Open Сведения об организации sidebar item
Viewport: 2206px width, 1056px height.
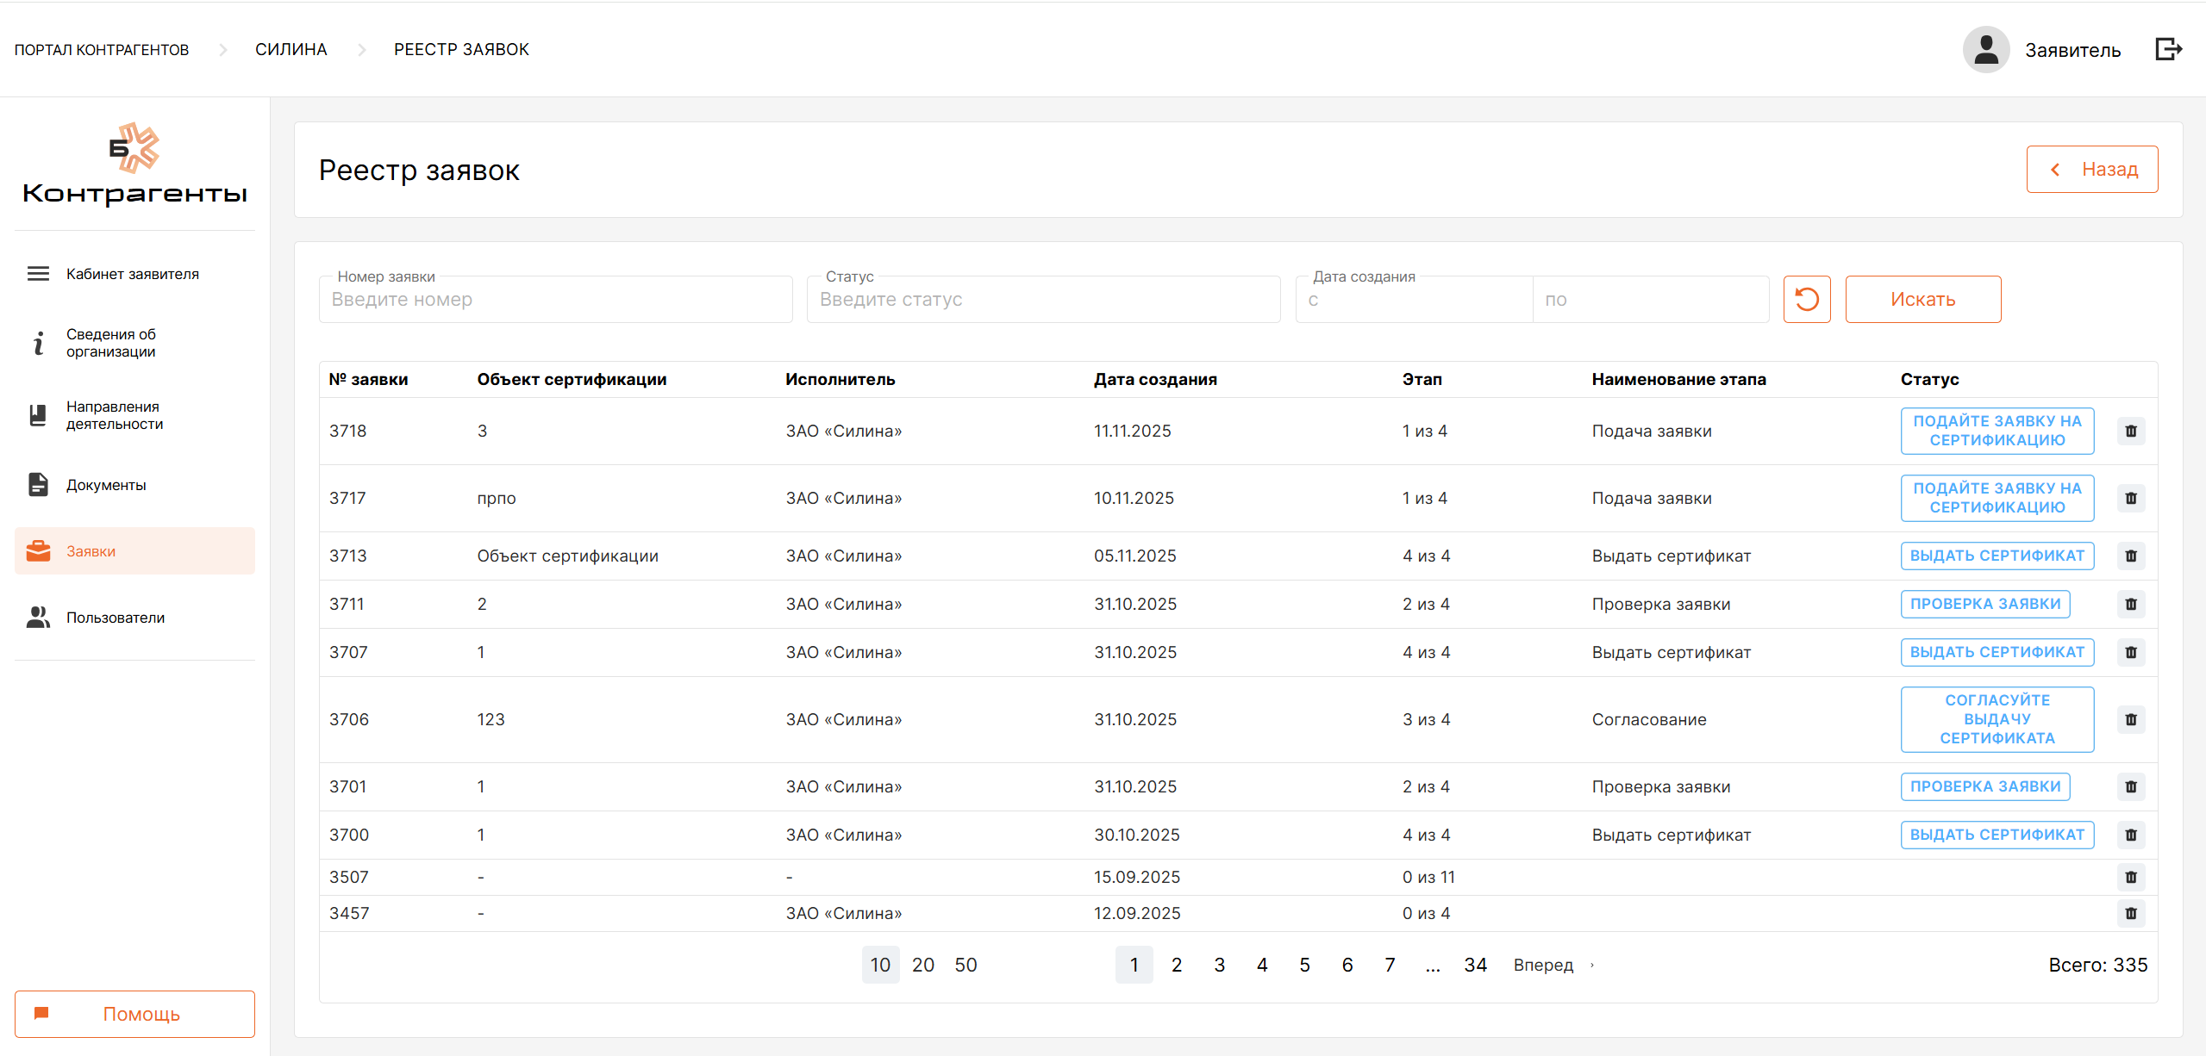coord(111,343)
